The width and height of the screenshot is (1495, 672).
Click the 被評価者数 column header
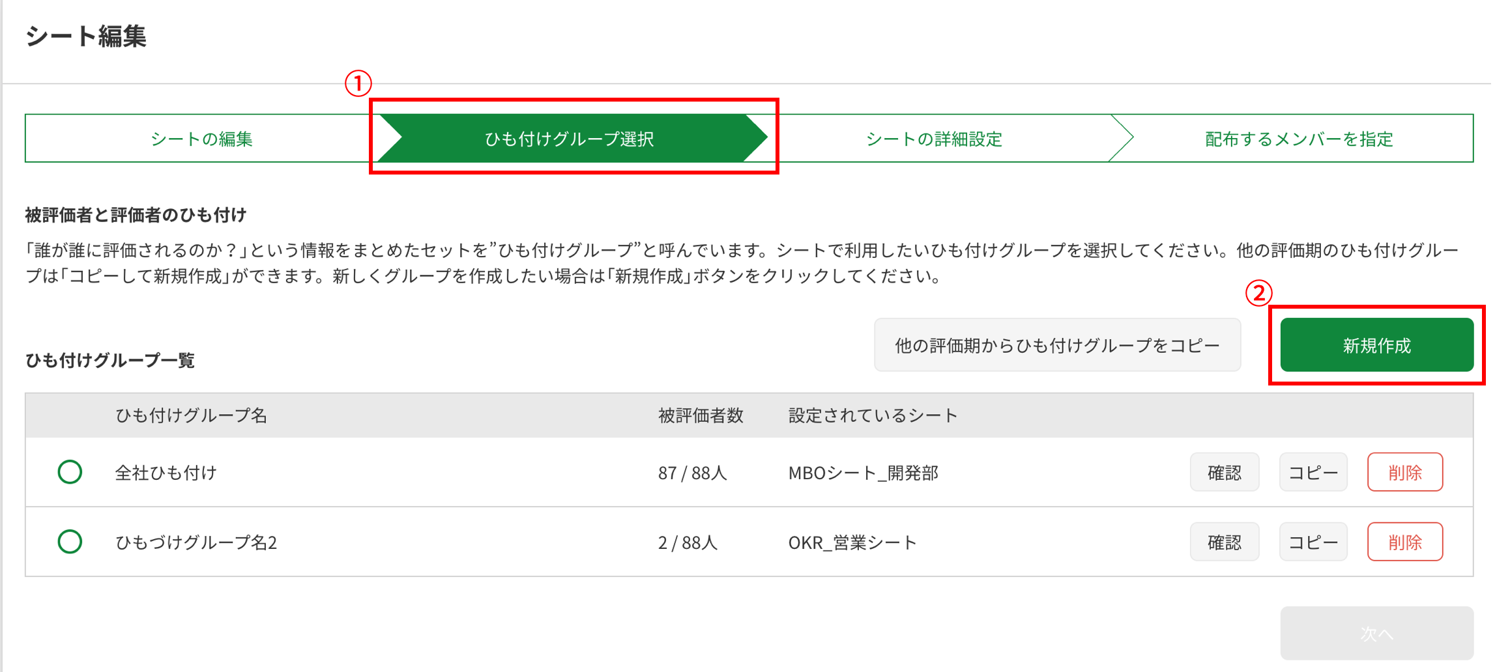coord(701,415)
